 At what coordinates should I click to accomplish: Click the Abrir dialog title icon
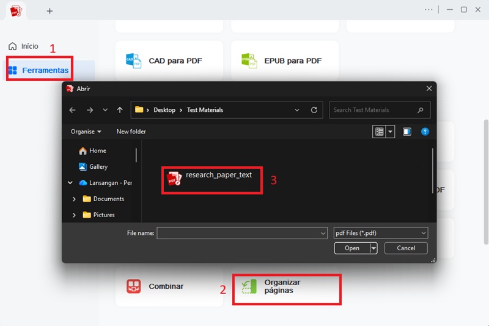tap(70, 89)
